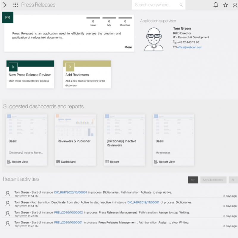The height and width of the screenshot is (238, 238).
Task: Show All recent activities
Action: 233,180
